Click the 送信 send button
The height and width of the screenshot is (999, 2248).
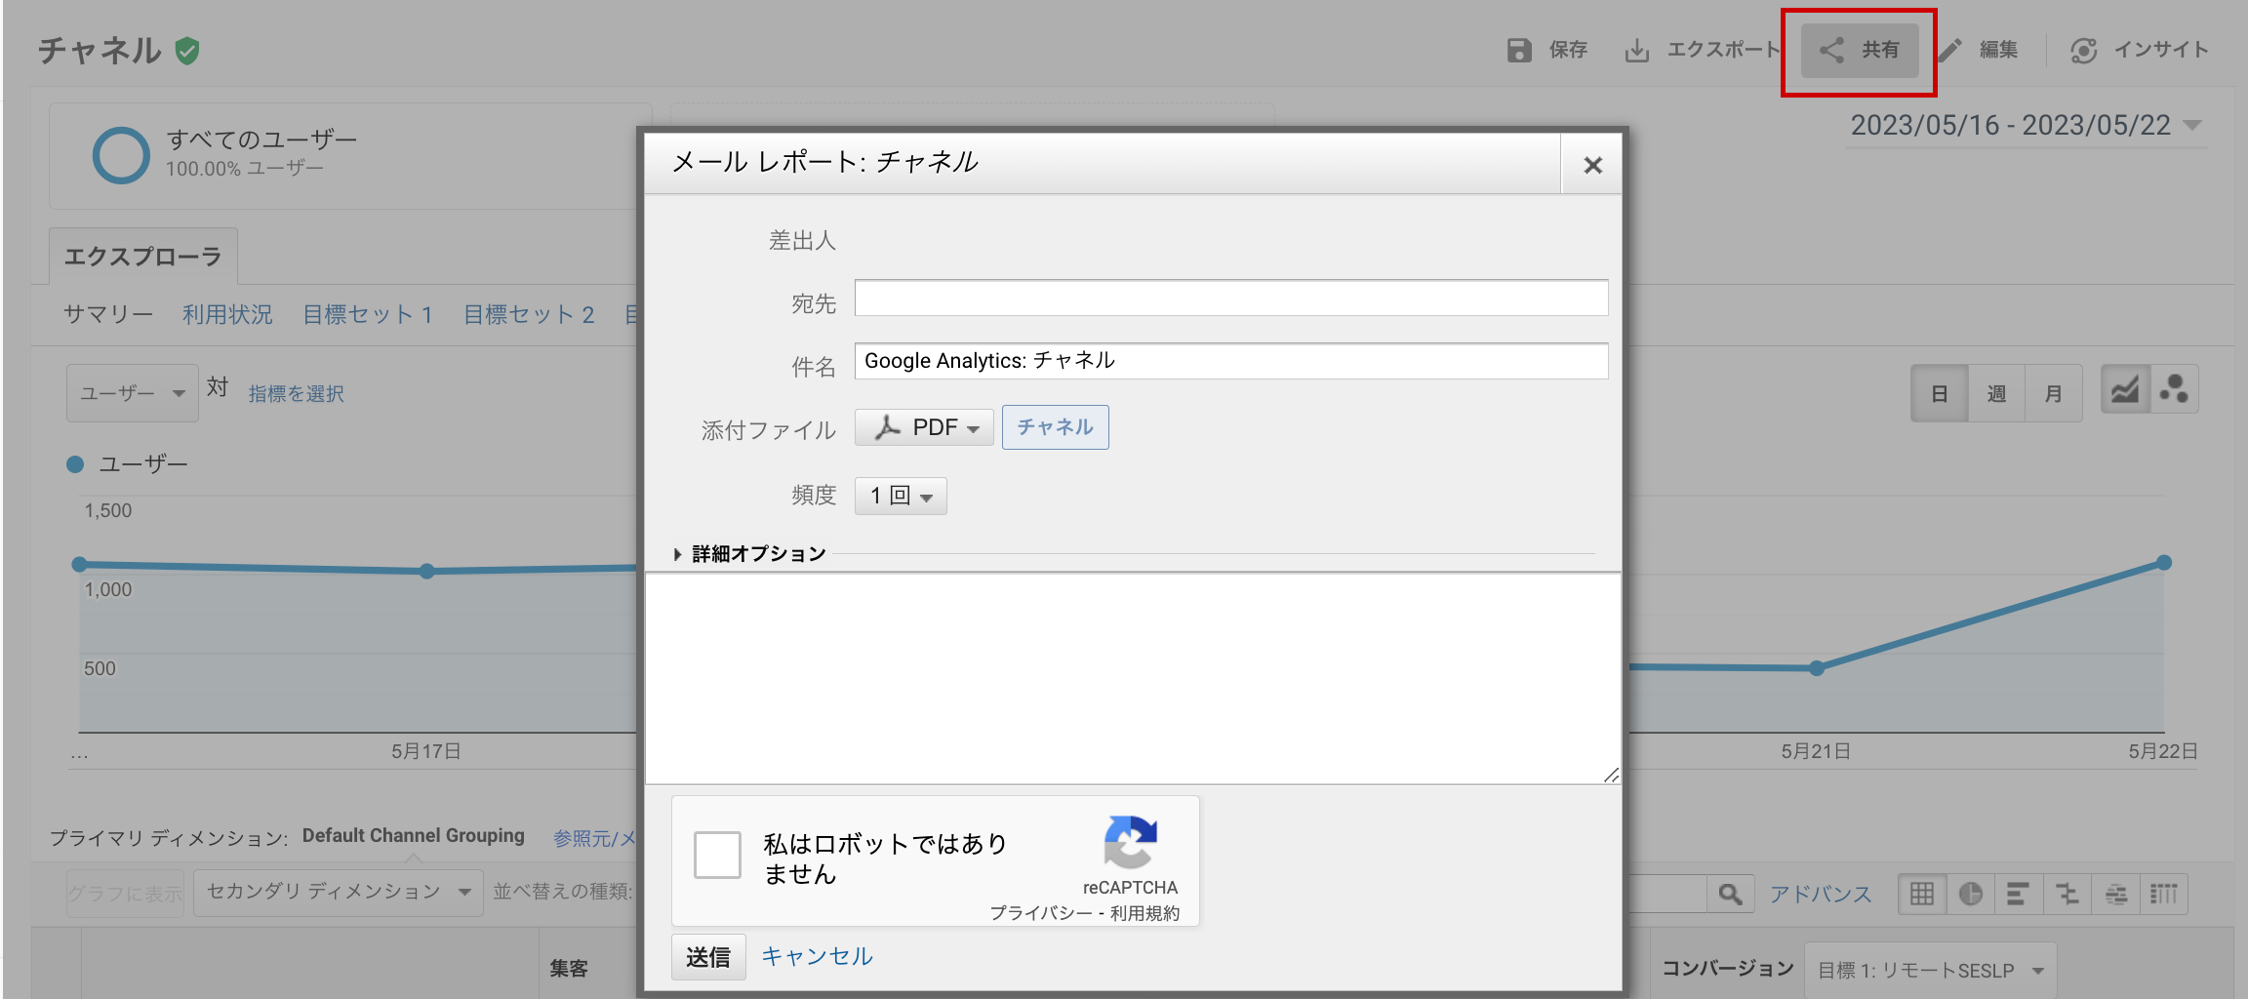pyautogui.click(x=708, y=957)
